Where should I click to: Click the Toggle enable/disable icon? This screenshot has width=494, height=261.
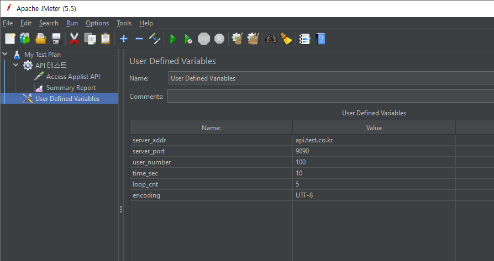(x=155, y=39)
